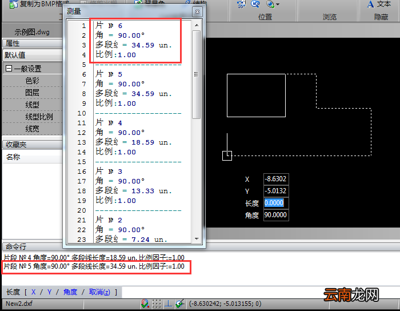Screen dimensions: 400x311
Task: Click the rotate 35 degrees icon
Action: click(241, 3)
